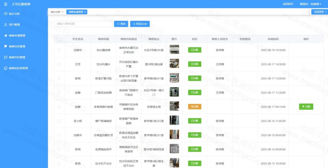Image resolution: width=328 pixels, height=168 pixels.
Task: Check the row checkbox for 热水器故障
Action: click(59, 50)
